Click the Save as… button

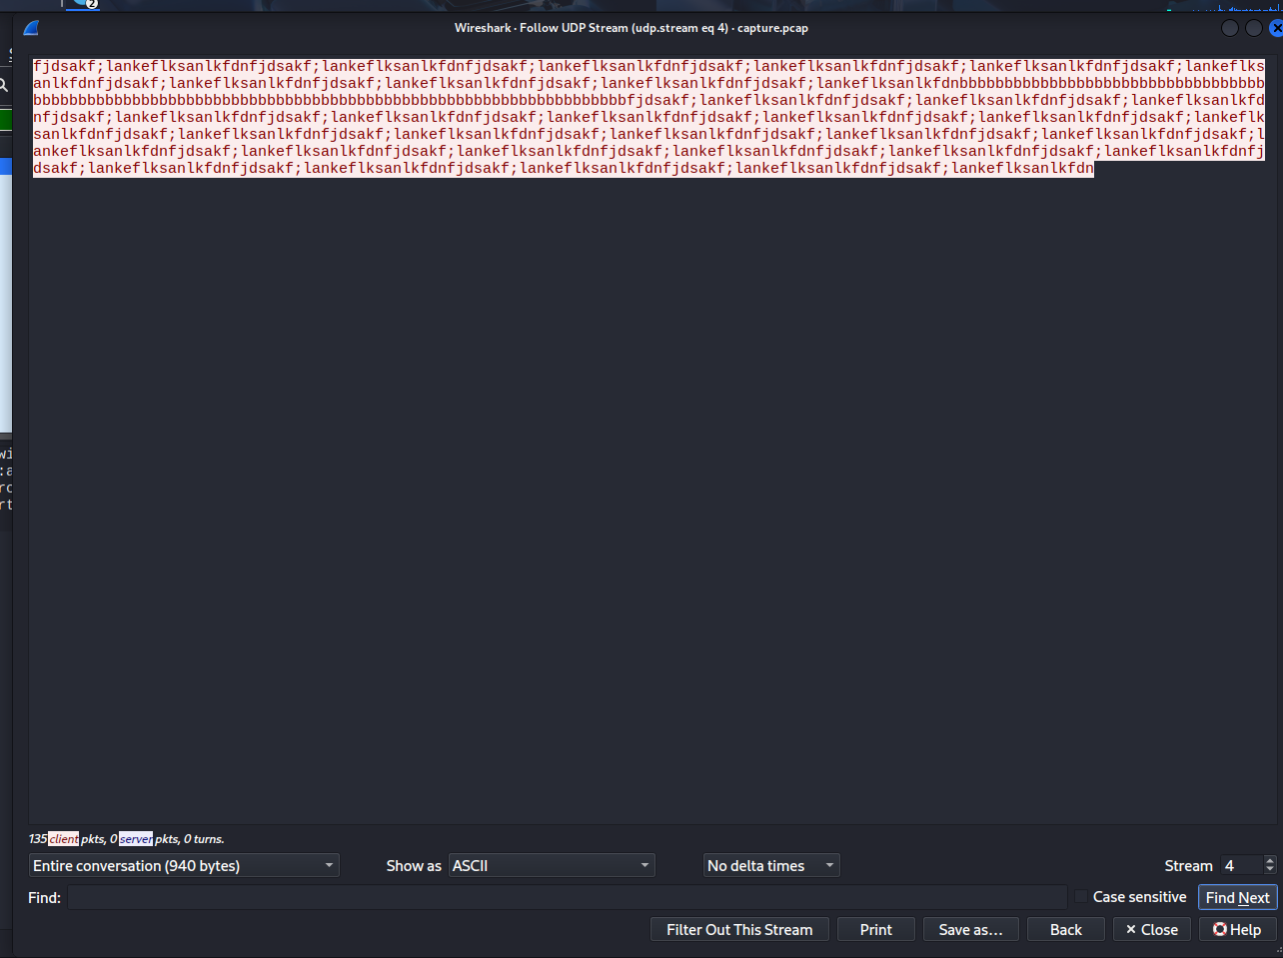point(970,929)
